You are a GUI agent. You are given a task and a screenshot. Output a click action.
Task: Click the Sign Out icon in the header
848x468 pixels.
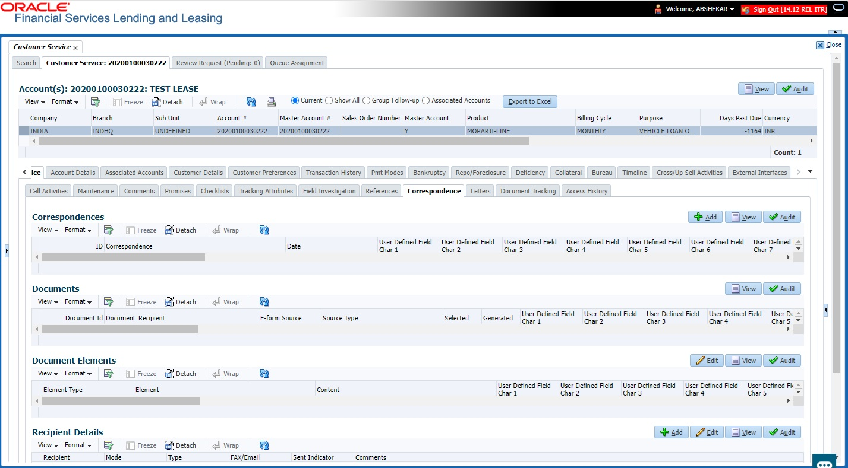point(746,9)
